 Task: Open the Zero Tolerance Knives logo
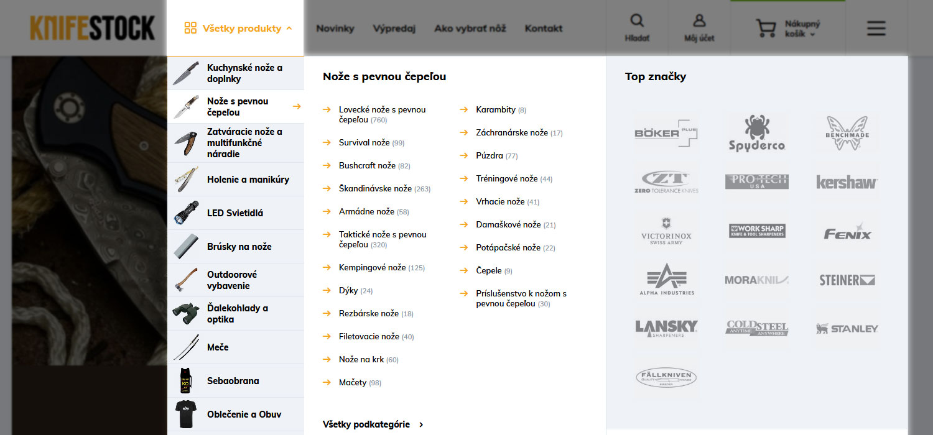[666, 182]
